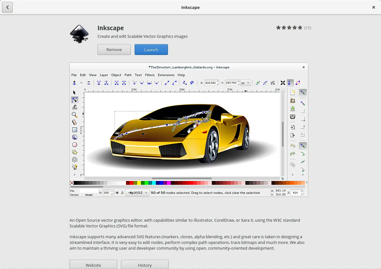The image size is (381, 269).
Task: Toggle snapping in the right snap toolbar
Action: [x=303, y=93]
